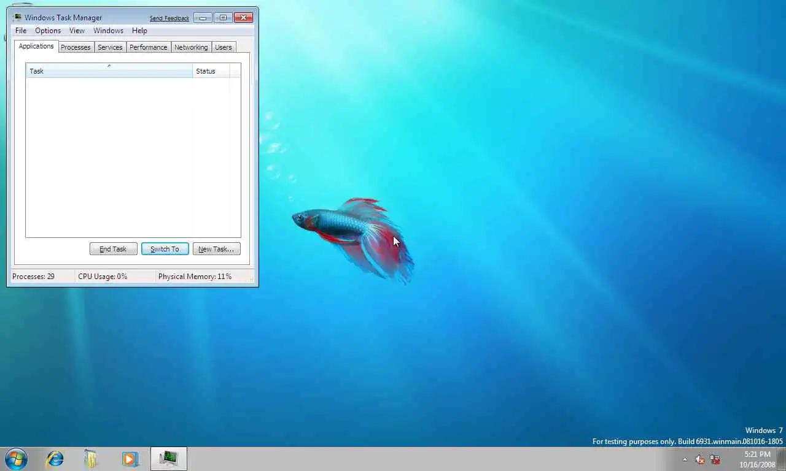Image resolution: width=786 pixels, height=471 pixels.
Task: Close the Task Manager window
Action: pos(243,18)
